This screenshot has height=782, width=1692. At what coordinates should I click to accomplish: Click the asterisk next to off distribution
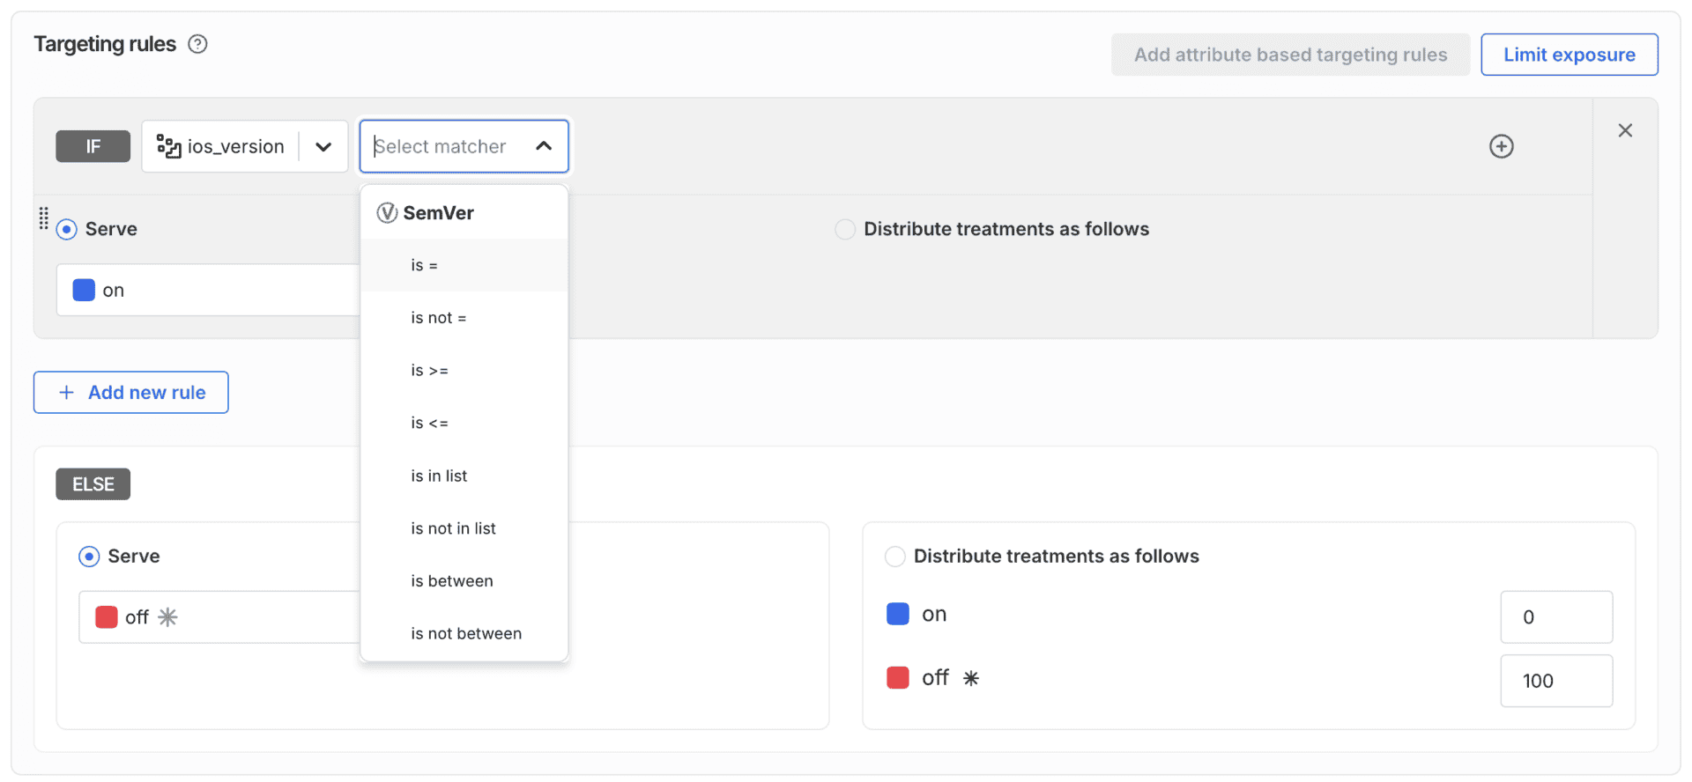coord(970,678)
